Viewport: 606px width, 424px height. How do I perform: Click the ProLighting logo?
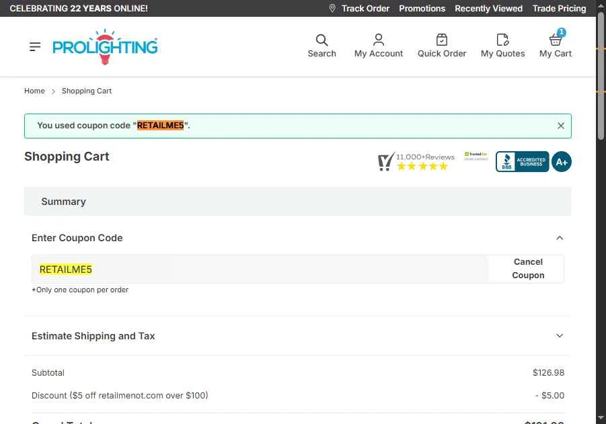[x=105, y=47]
